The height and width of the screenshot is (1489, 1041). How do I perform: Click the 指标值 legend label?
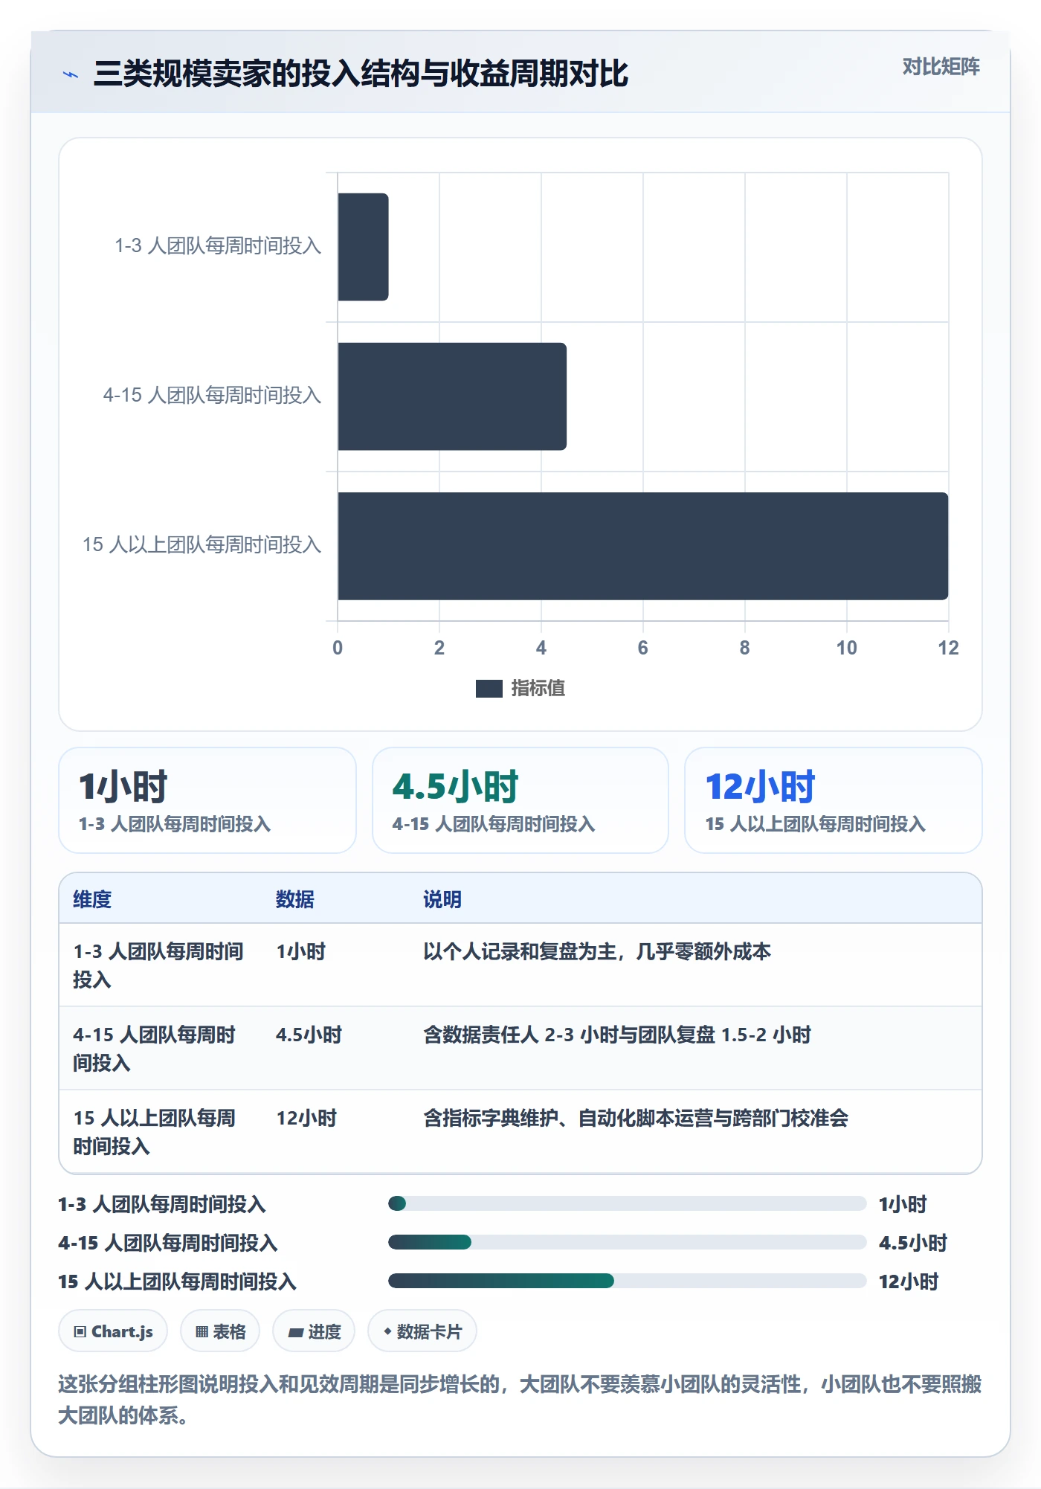point(538,689)
